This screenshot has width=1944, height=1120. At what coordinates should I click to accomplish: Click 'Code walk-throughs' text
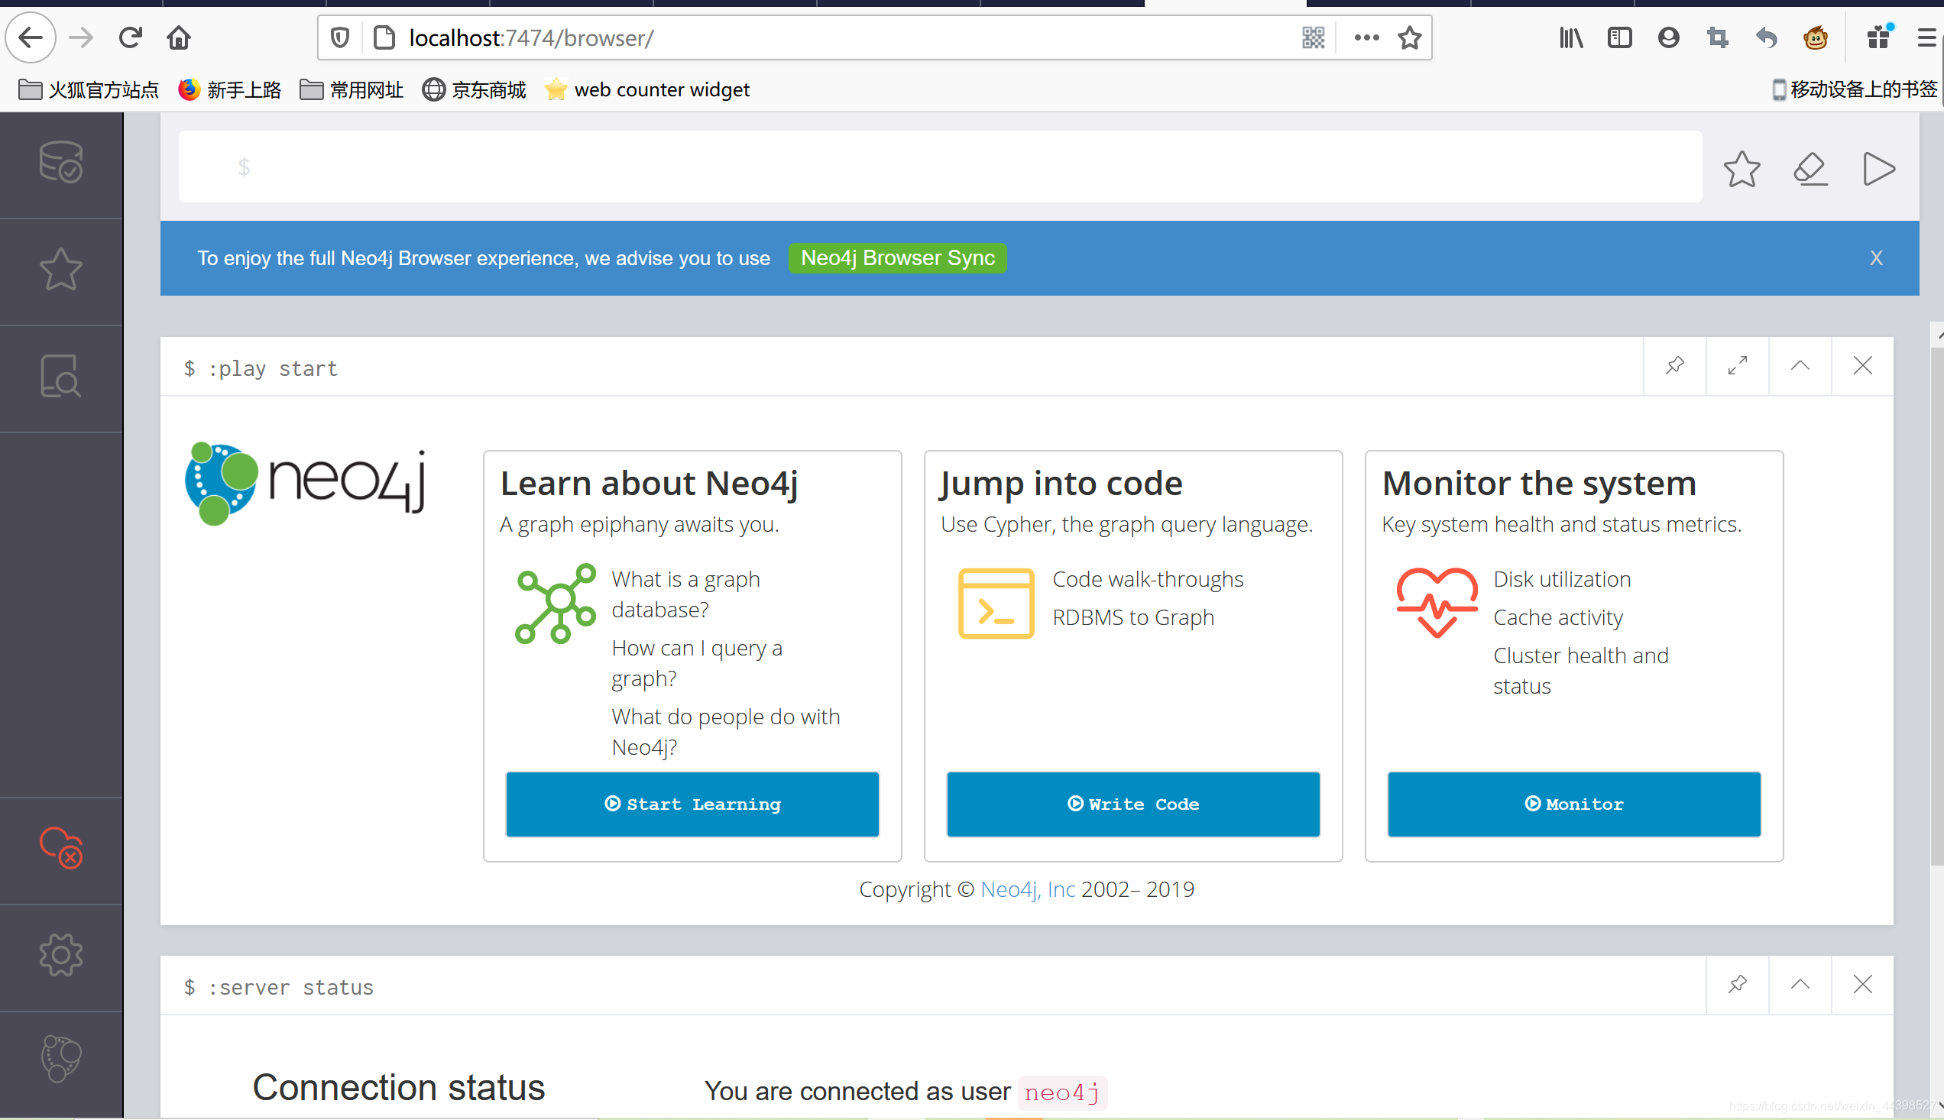[x=1148, y=579]
